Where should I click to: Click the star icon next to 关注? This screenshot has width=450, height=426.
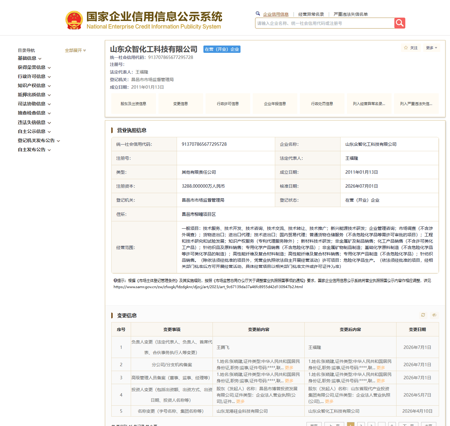tap(406, 48)
